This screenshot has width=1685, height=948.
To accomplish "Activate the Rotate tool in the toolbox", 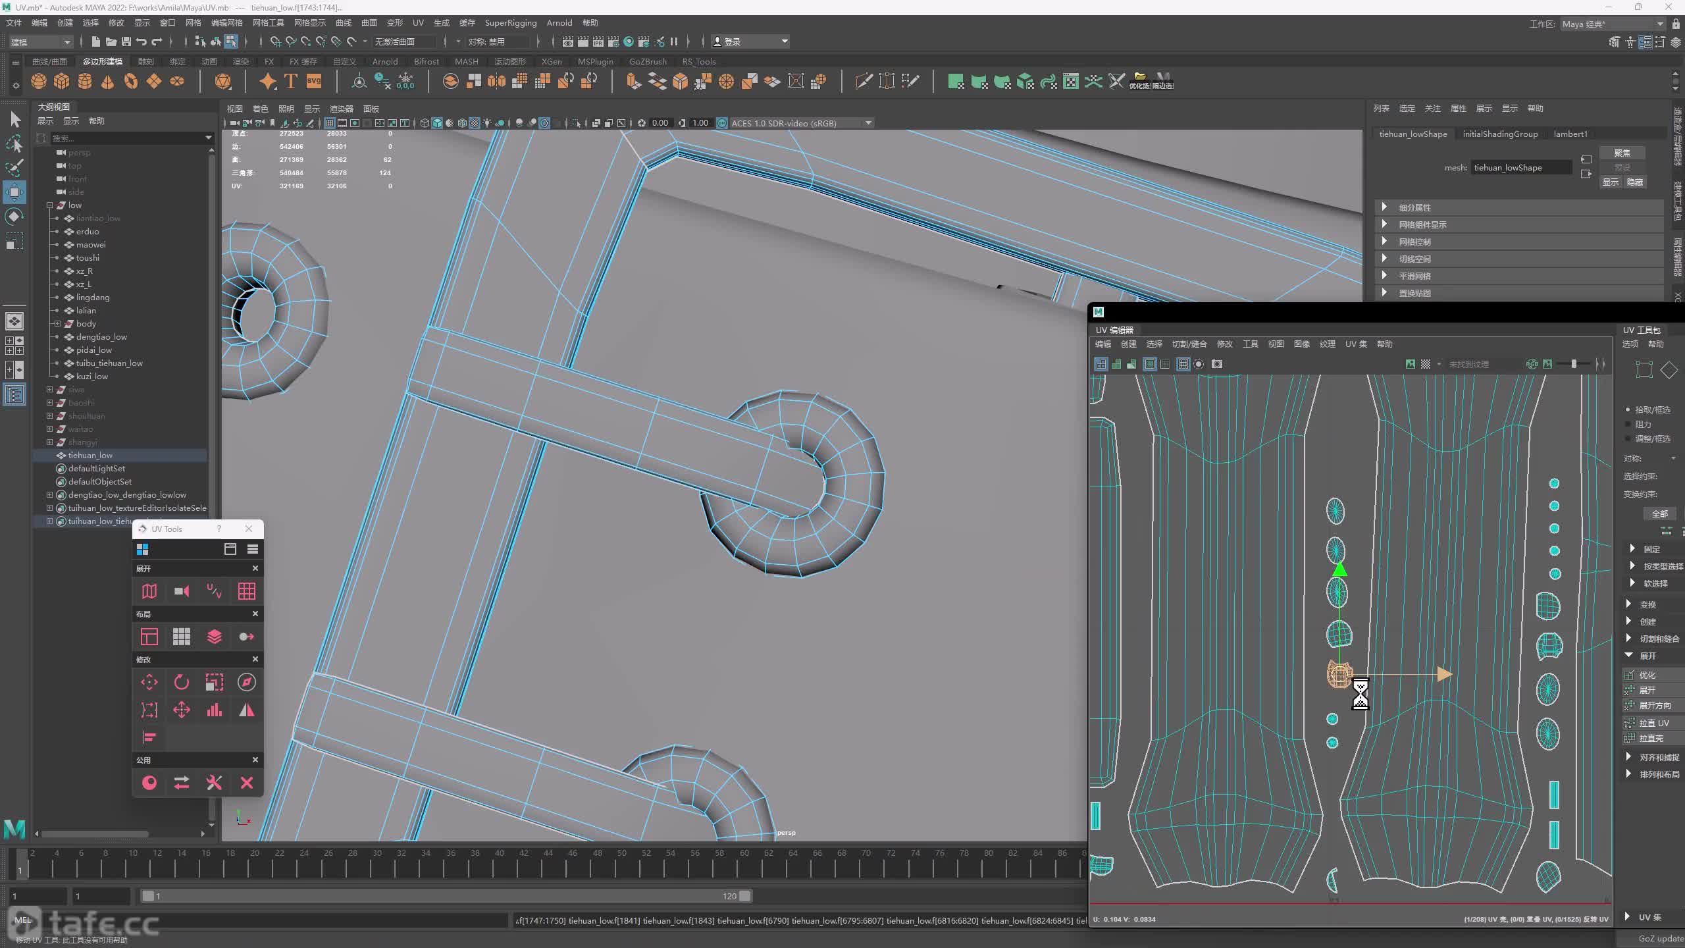I will click(x=14, y=217).
